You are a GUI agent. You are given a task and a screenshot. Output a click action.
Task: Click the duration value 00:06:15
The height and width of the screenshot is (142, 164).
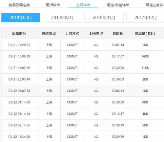(118, 91)
